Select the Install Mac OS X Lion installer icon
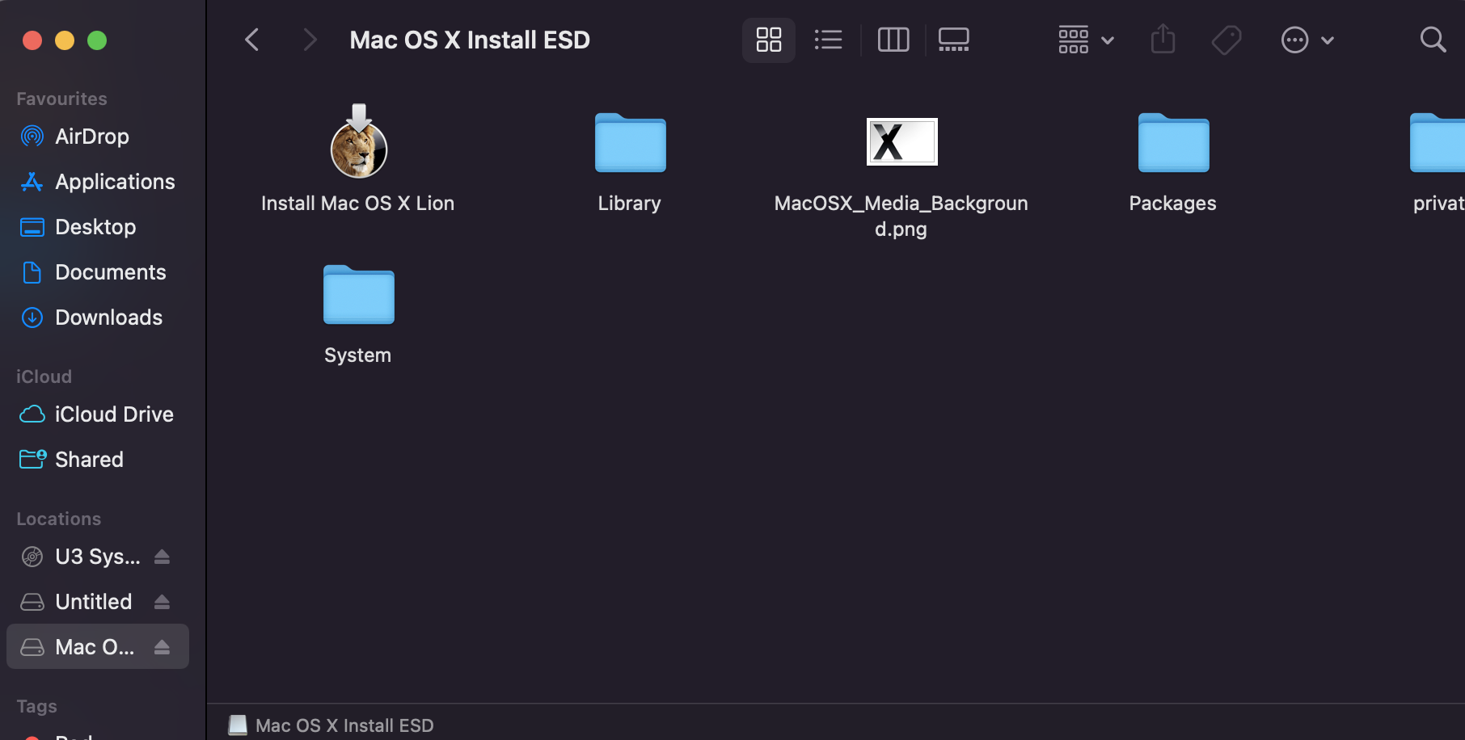 [359, 141]
